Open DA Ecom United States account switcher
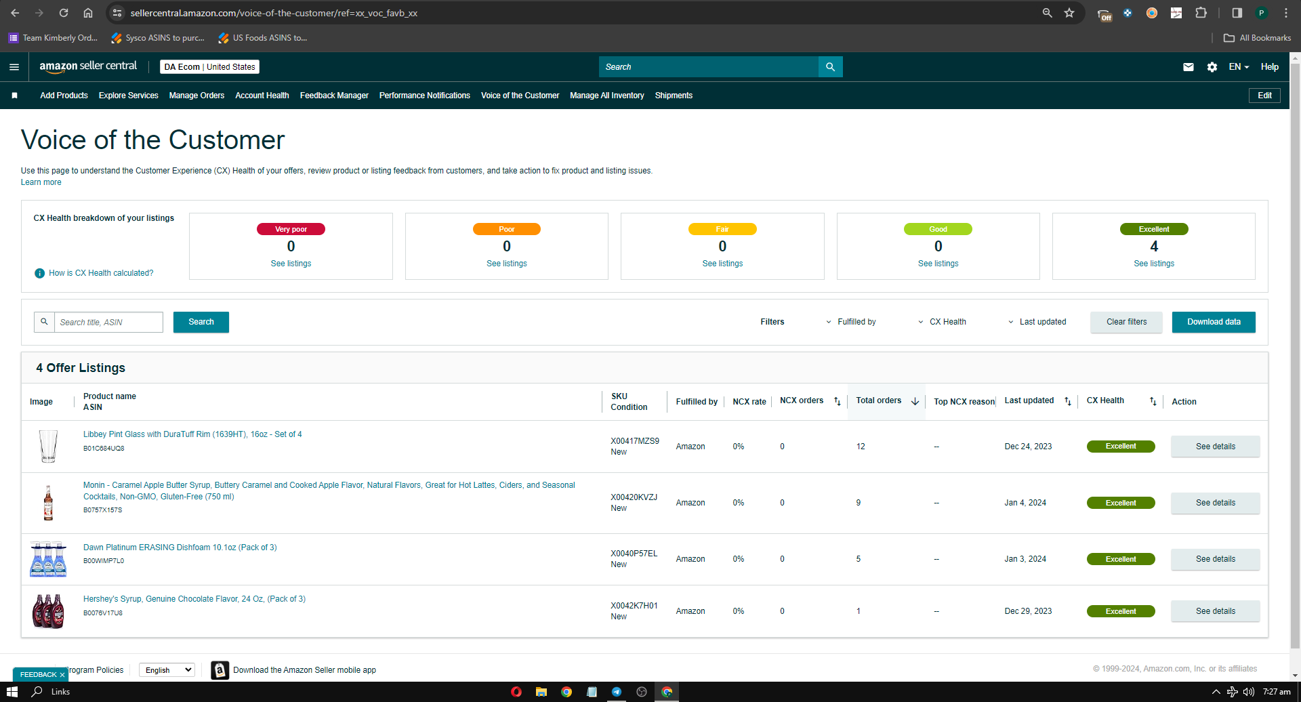Viewport: 1301px width, 702px height. [209, 67]
